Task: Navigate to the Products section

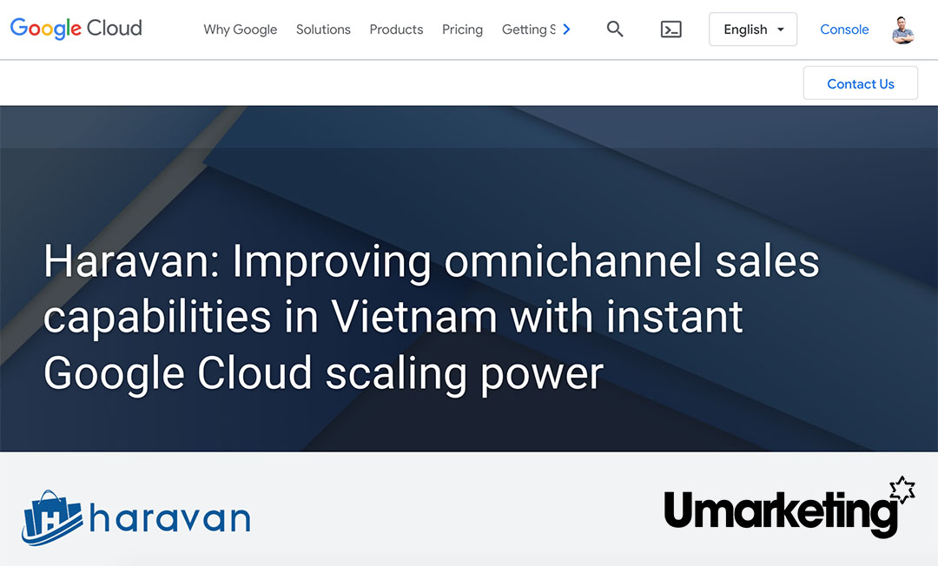Action: pyautogui.click(x=396, y=30)
